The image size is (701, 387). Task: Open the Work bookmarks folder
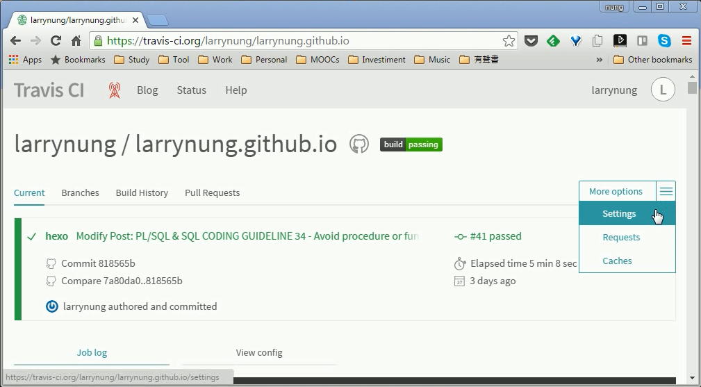pos(215,60)
